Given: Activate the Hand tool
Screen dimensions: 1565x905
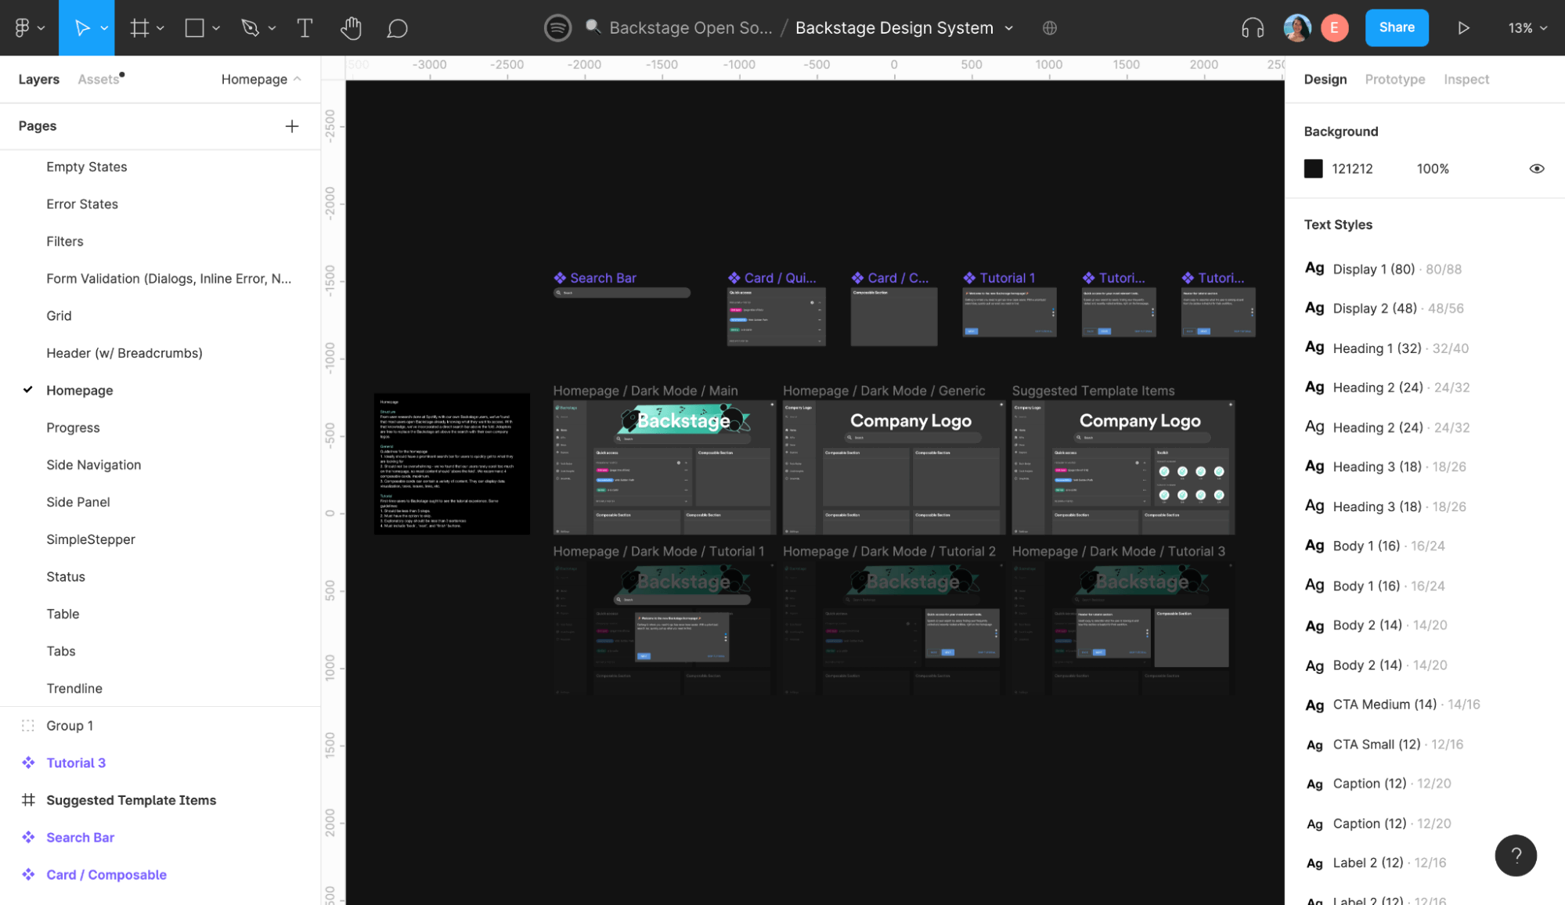Looking at the screenshot, I should pos(351,27).
